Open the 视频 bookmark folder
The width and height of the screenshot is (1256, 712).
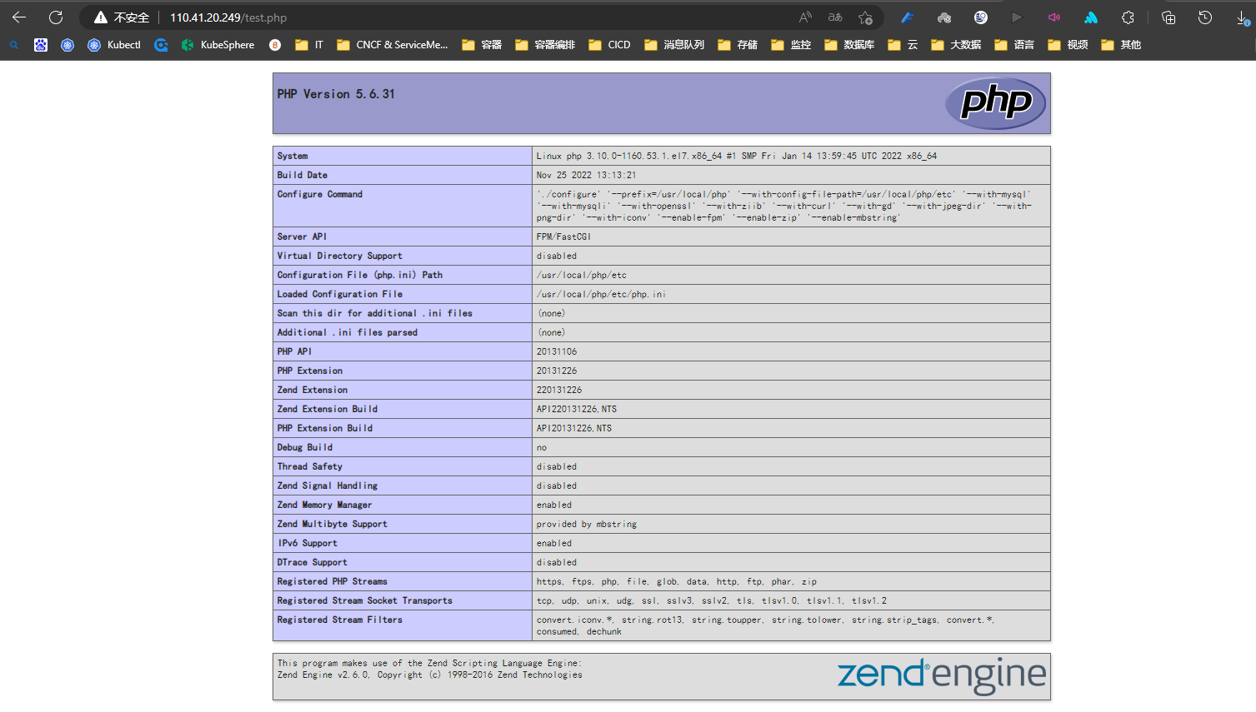point(1068,45)
